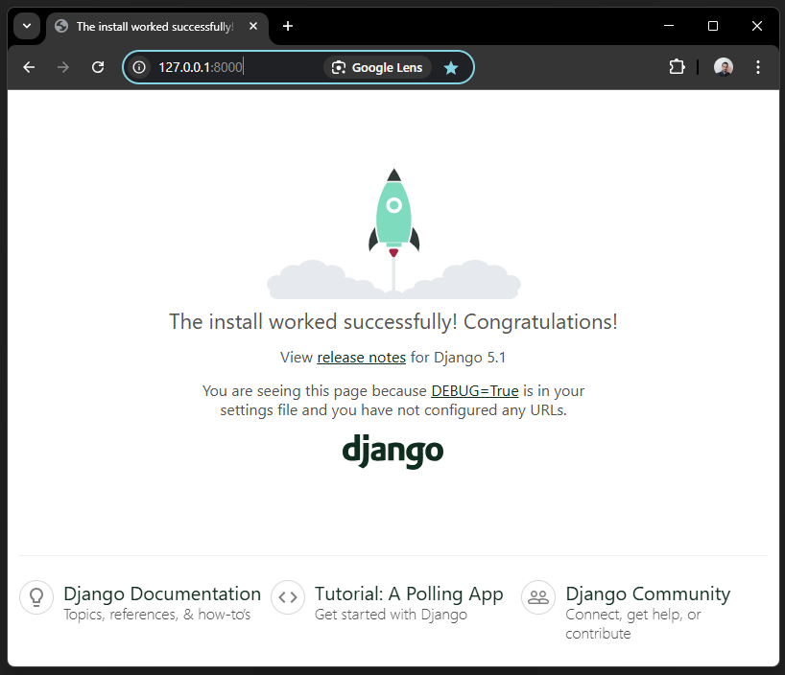The width and height of the screenshot is (785, 675).
Task: Click 'The install worked successfully! Congratulations!' heading
Action: tap(393, 322)
